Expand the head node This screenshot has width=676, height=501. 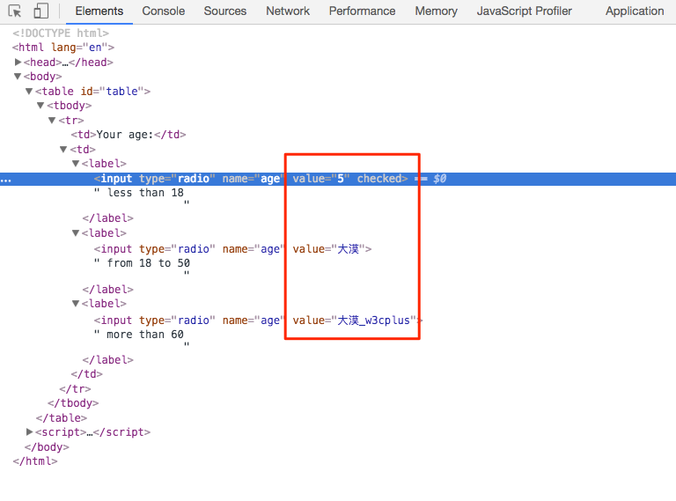[x=18, y=63]
